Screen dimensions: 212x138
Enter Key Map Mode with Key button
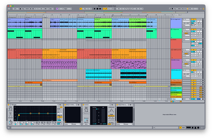pyautogui.click(x=175, y=9)
